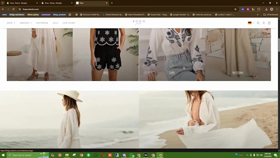This screenshot has width=280, height=158.
Task: Expand the DRESSES menu dropdown
Action: [26, 23]
